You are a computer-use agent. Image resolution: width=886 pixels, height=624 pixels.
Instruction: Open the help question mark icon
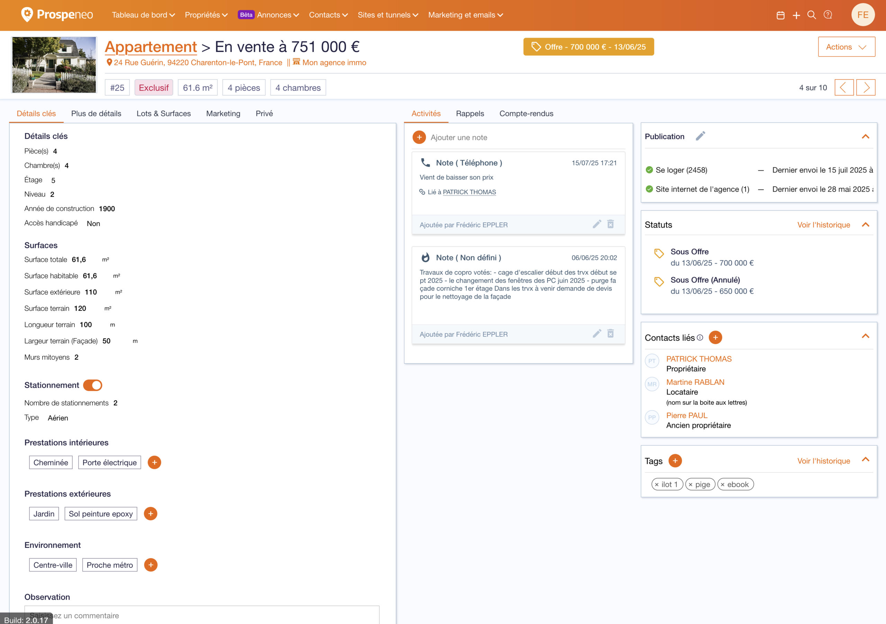[x=828, y=15]
